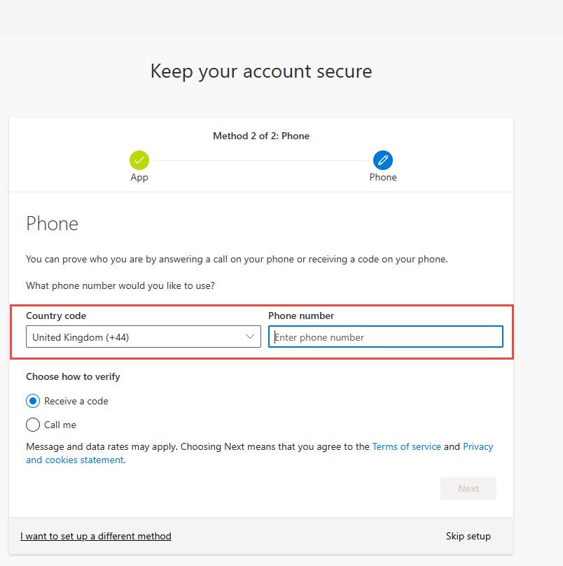Open the Terms of service link
Viewport: 563px width, 566px height.
tap(406, 446)
